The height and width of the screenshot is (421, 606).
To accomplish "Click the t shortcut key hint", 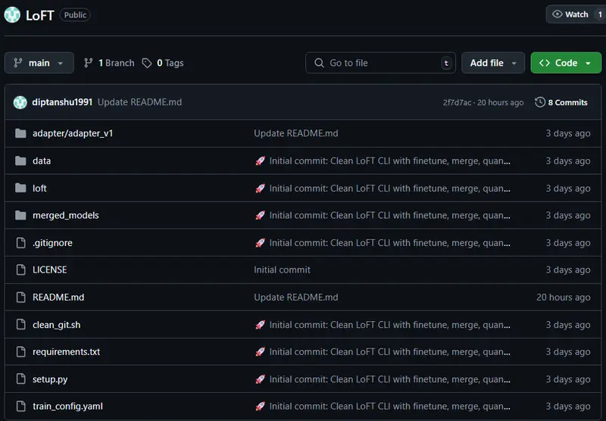I will coord(446,63).
